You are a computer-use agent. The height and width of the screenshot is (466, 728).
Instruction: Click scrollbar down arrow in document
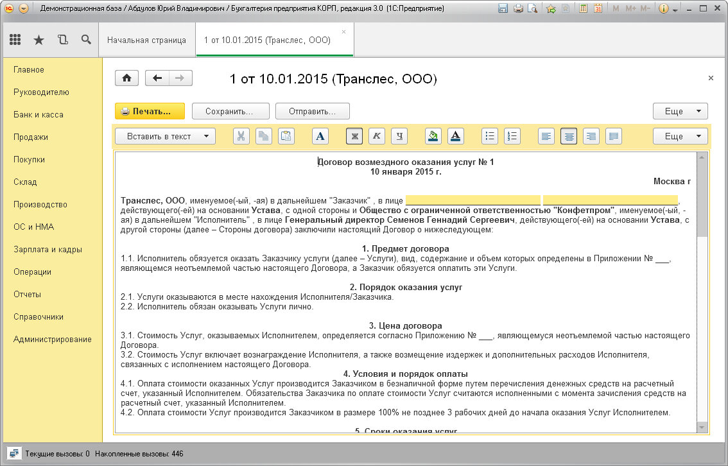(702, 427)
